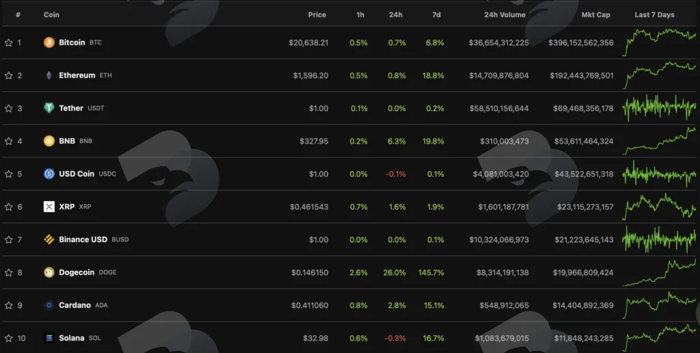Click the Dogecoin logo icon
This screenshot has width=700, height=353.
49,272
